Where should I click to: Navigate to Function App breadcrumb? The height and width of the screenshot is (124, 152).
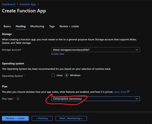(x=28, y=4)
